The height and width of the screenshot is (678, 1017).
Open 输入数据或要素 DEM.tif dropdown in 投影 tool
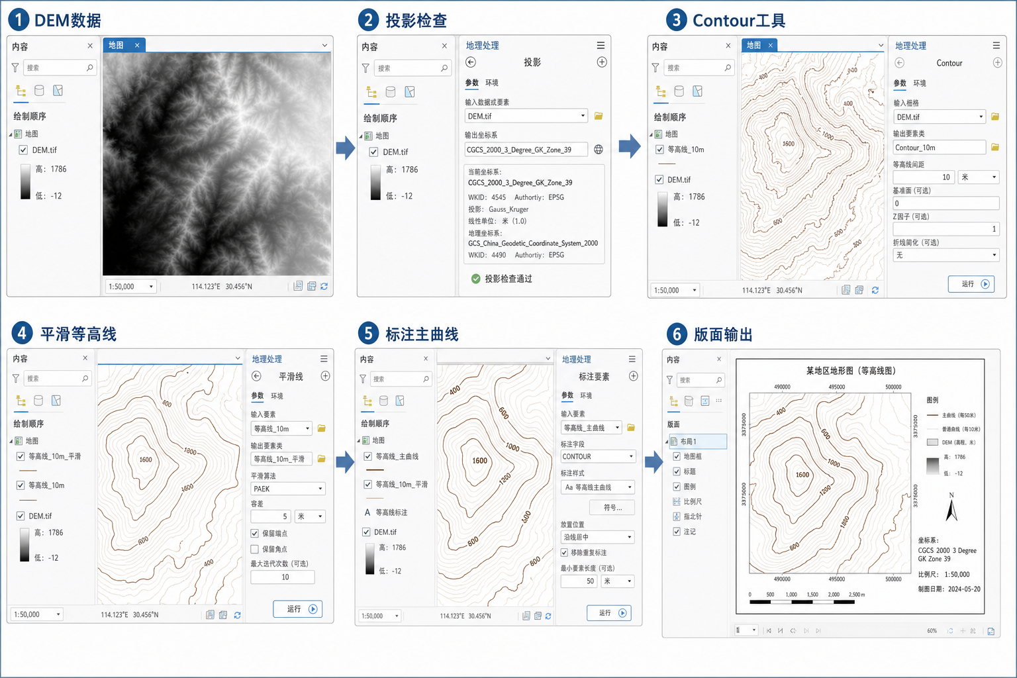click(526, 116)
